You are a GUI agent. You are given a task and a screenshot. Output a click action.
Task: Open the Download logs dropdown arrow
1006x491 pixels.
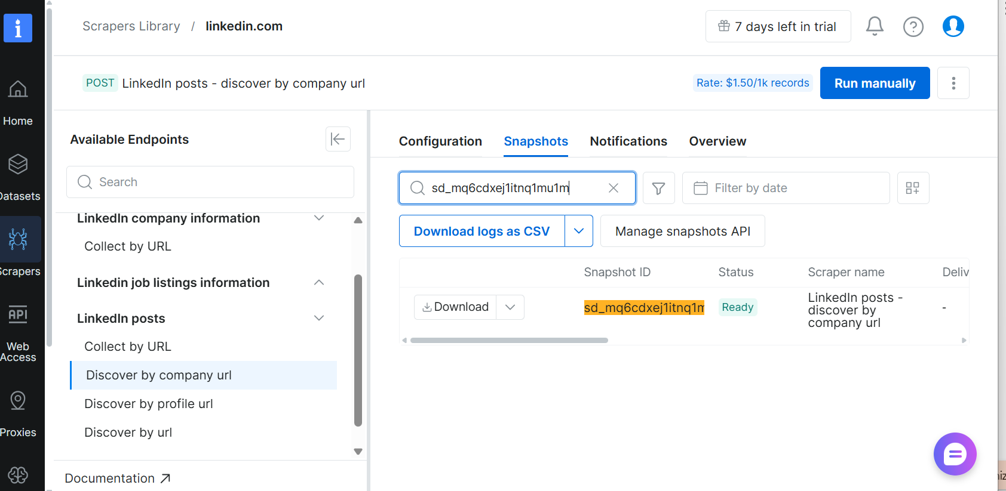click(579, 231)
